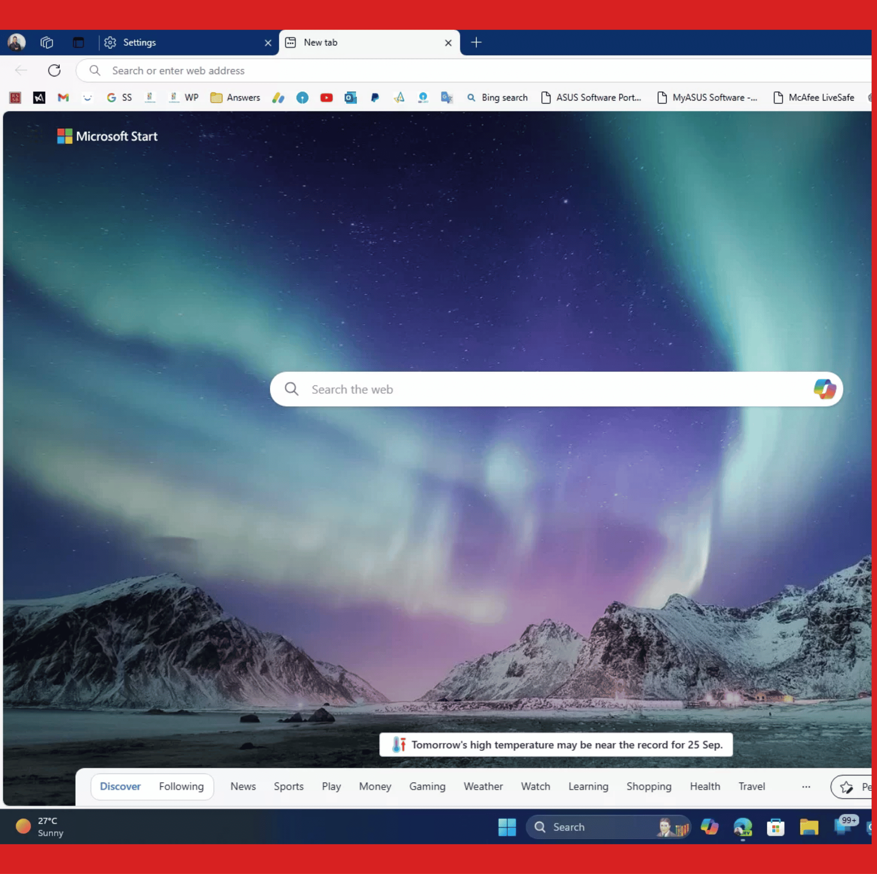Click the Microsoft Start logo
This screenshot has height=874, width=877.
coord(107,136)
